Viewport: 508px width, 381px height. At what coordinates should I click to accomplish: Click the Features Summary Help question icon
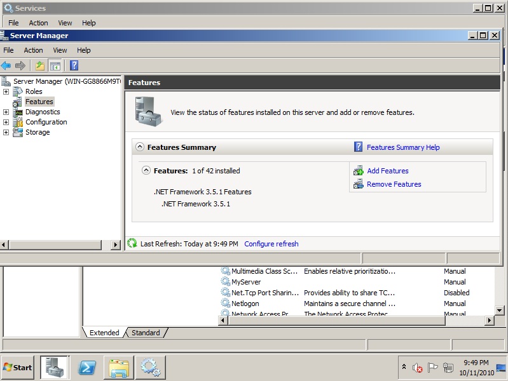[x=358, y=147]
